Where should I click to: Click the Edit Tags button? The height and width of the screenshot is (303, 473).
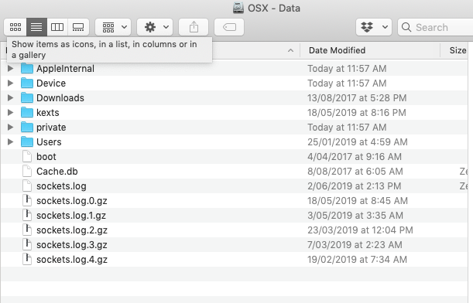[229, 27]
